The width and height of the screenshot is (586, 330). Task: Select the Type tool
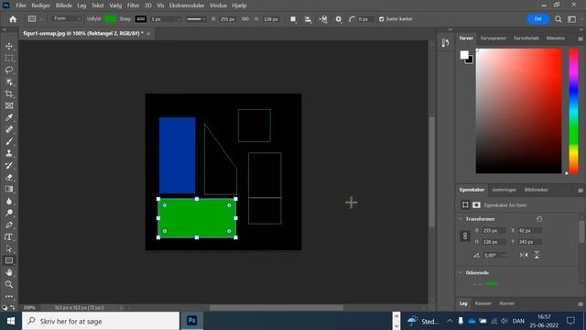(9, 236)
